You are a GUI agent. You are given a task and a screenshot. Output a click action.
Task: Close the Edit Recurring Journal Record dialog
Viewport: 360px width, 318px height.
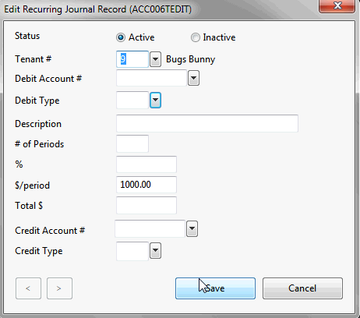click(x=337, y=5)
